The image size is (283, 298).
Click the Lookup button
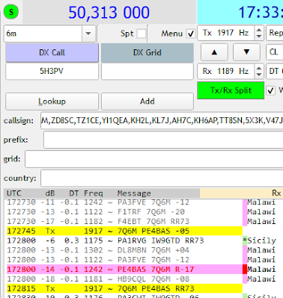[x=52, y=102]
